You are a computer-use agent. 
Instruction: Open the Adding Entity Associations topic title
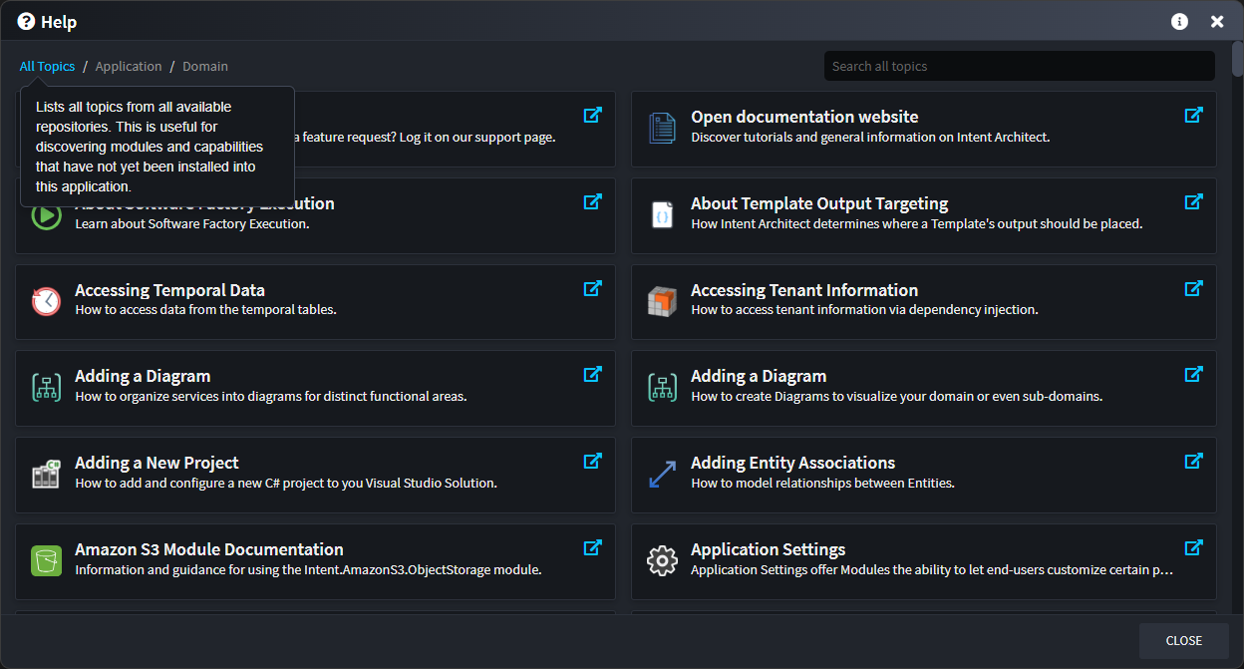tap(792, 463)
